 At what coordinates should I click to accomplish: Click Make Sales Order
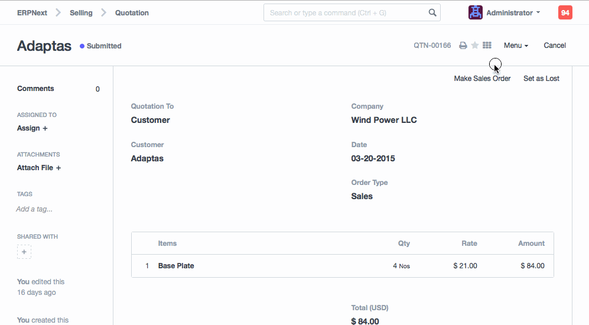(482, 79)
